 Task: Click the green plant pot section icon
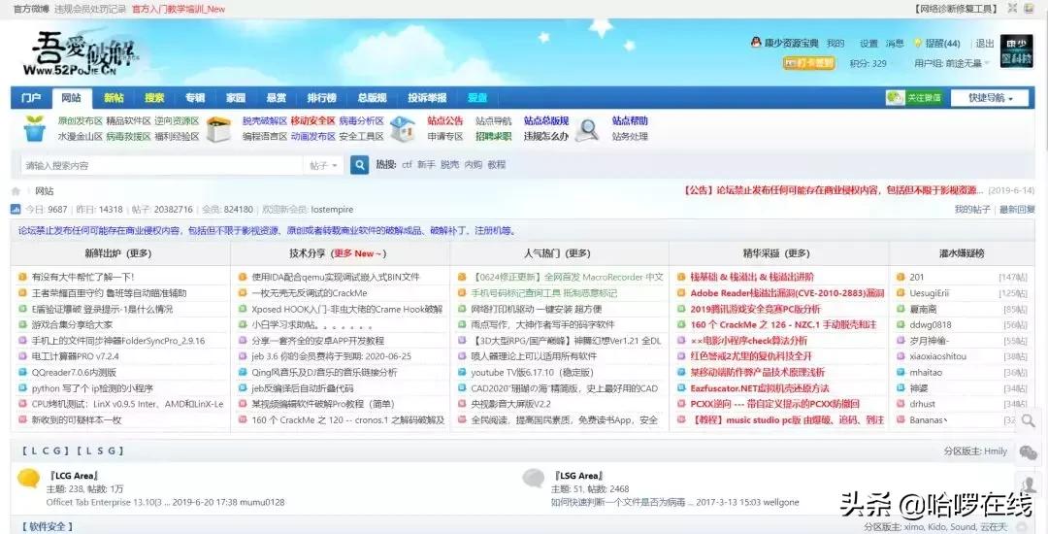click(x=34, y=128)
